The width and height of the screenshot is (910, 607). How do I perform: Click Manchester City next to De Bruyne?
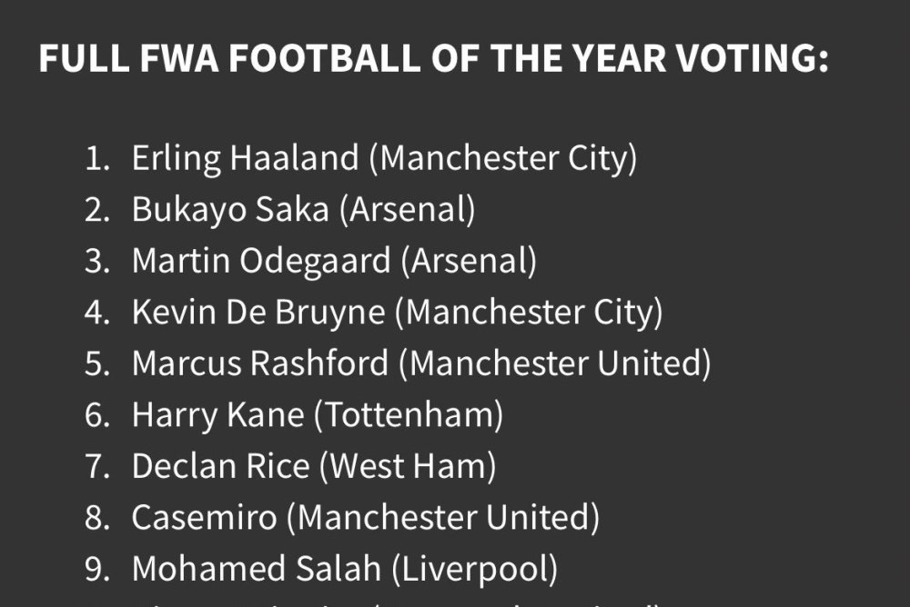coord(530,313)
